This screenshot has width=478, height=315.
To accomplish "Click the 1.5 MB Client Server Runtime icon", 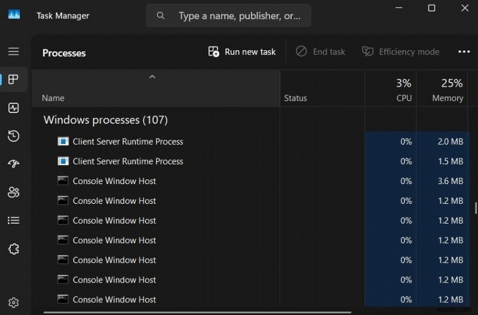I will click(63, 161).
